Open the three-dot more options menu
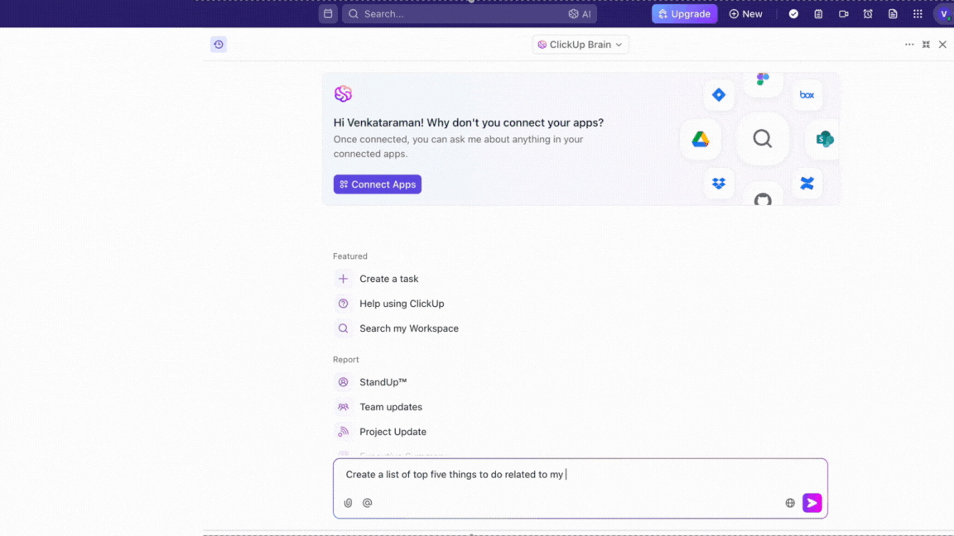Screen dimensions: 954x536 [909, 45]
